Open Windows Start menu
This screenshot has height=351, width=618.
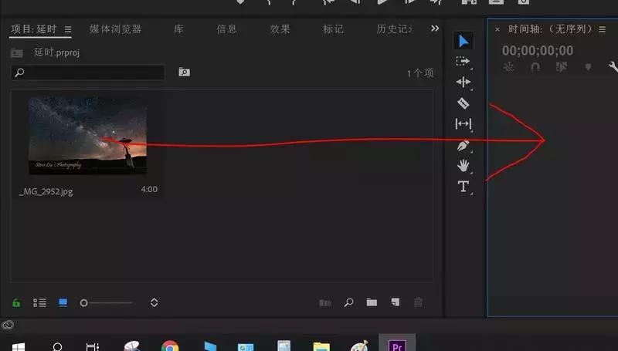point(18,346)
